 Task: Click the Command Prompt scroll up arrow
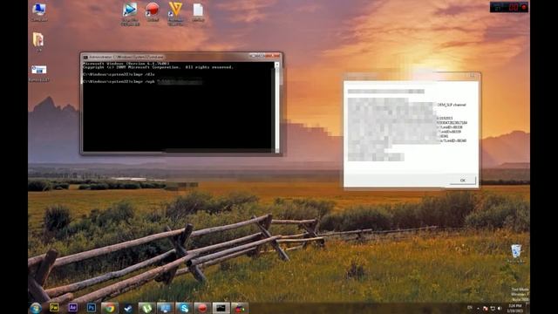tap(277, 65)
